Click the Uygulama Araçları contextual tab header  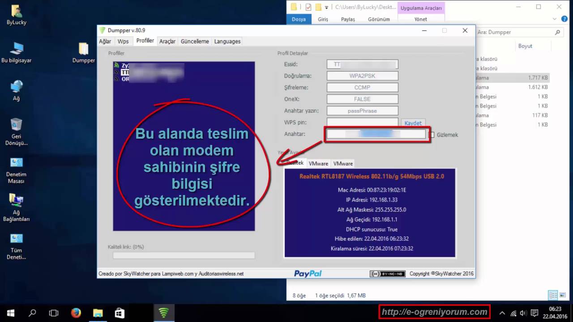[x=421, y=8]
